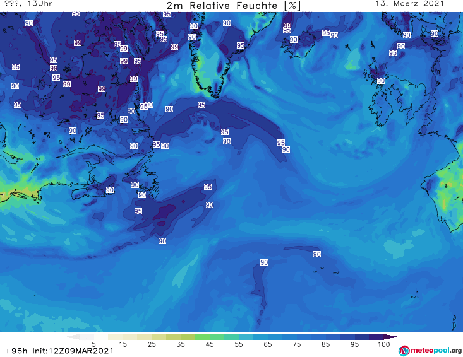Click the color scale tick label '100'
This screenshot has width=463, height=357.
(384, 344)
